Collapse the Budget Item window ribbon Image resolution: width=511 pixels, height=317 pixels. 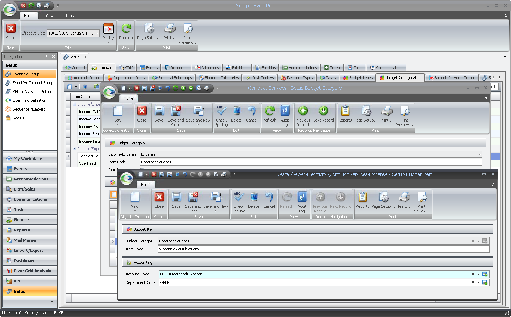tap(493, 184)
